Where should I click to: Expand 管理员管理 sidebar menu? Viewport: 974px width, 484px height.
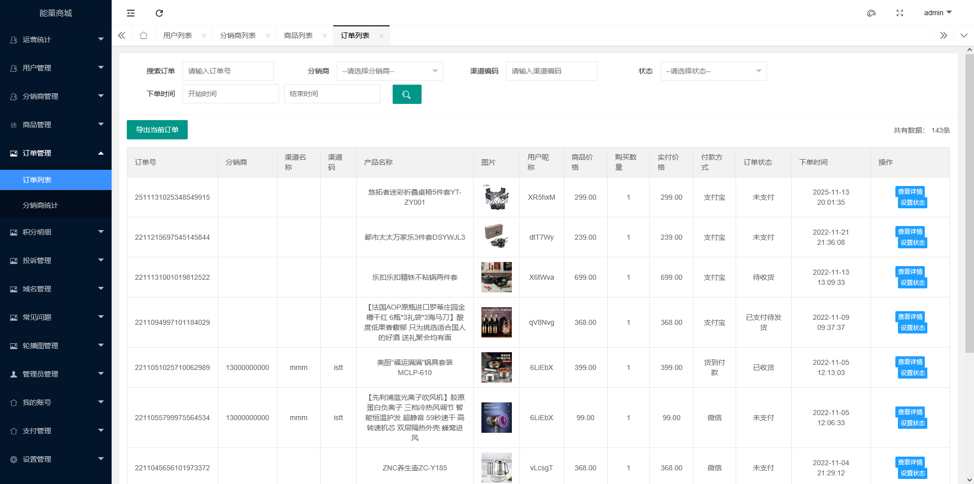point(56,374)
